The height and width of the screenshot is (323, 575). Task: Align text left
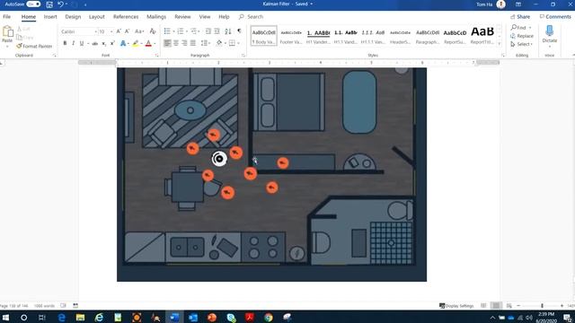167,43
